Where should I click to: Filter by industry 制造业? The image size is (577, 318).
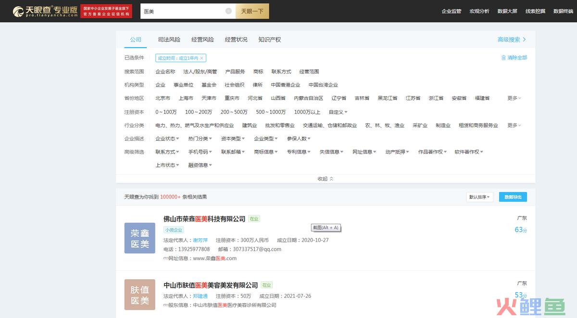pos(443,125)
